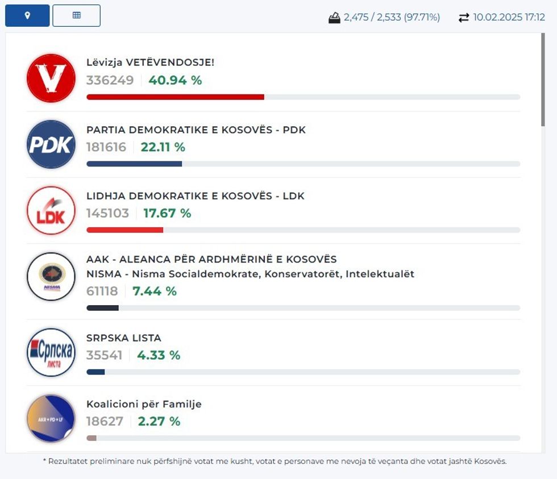
Task: Click the ballot box counted-stations icon
Action: point(334,18)
